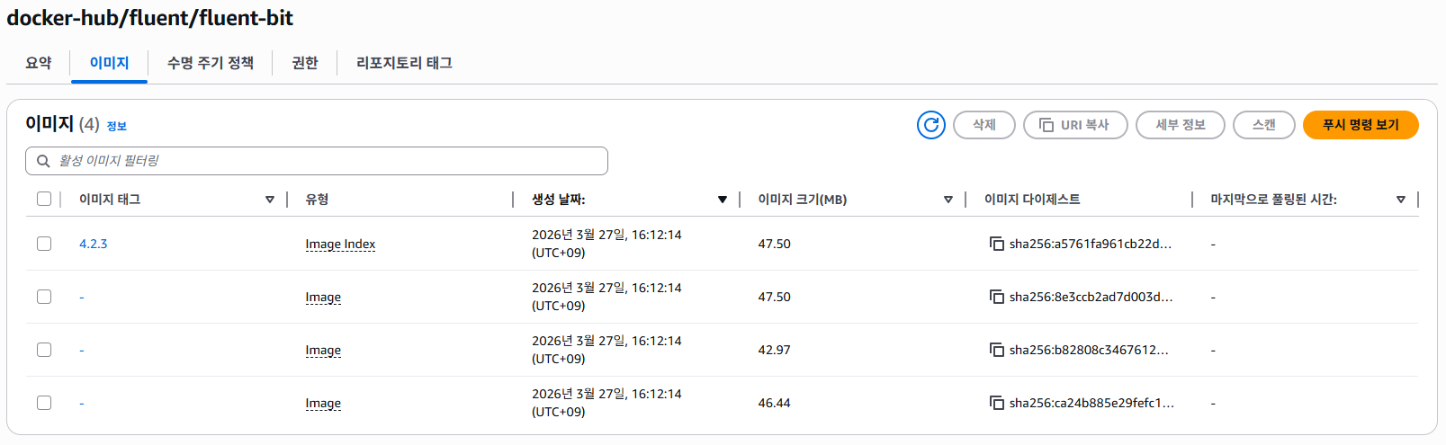Screen dimensions: 1446x445
Task: Sort by 생성 날짜 column arrow
Action: click(x=723, y=200)
